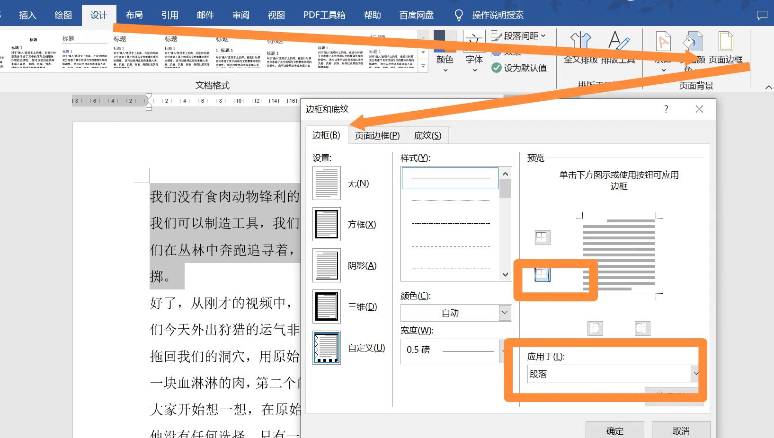
Task: Select the 自定义(U) custom border setting
Action: click(326, 348)
